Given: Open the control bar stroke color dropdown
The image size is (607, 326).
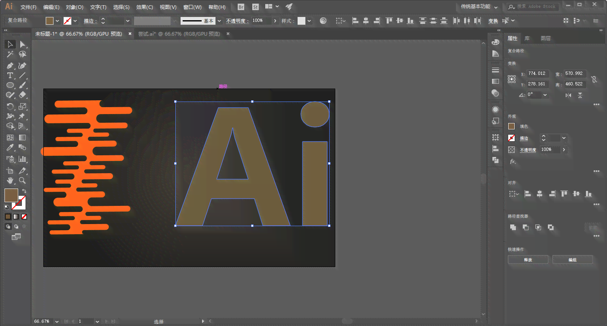Looking at the screenshot, I should point(75,21).
